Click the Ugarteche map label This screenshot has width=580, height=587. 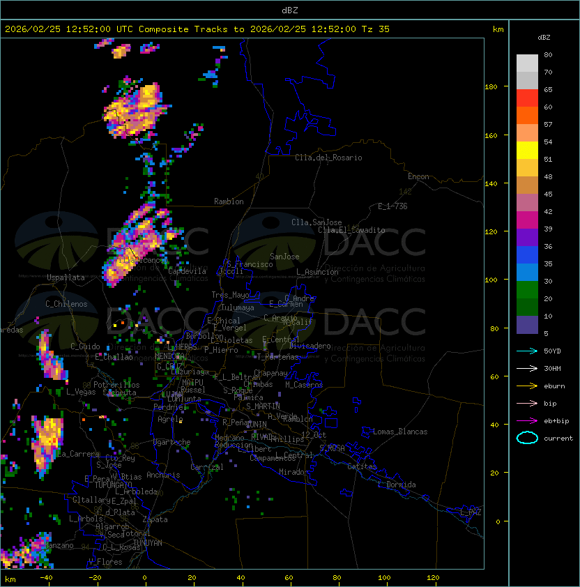click(172, 442)
